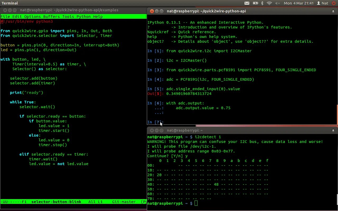Click the Terminal label in top panel

[10, 3]
